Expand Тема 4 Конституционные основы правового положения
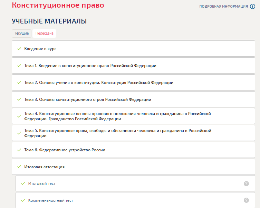 133,116
